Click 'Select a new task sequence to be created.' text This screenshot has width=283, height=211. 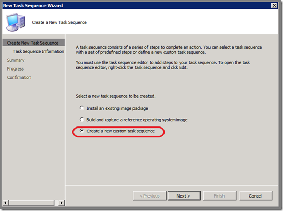pyautogui.click(x=115, y=96)
